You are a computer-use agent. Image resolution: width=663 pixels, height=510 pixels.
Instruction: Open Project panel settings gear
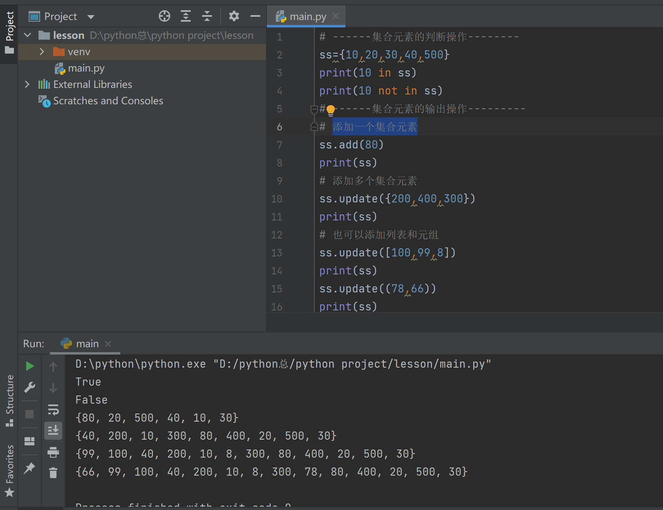(234, 16)
